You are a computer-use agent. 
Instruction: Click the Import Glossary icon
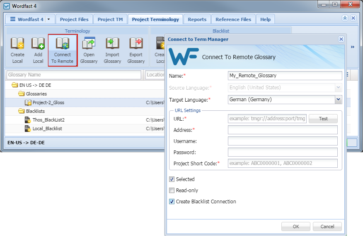[113, 50]
